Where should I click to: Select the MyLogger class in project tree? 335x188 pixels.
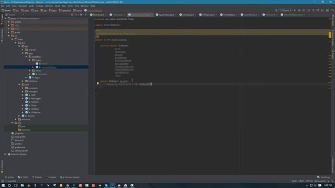tap(36, 99)
